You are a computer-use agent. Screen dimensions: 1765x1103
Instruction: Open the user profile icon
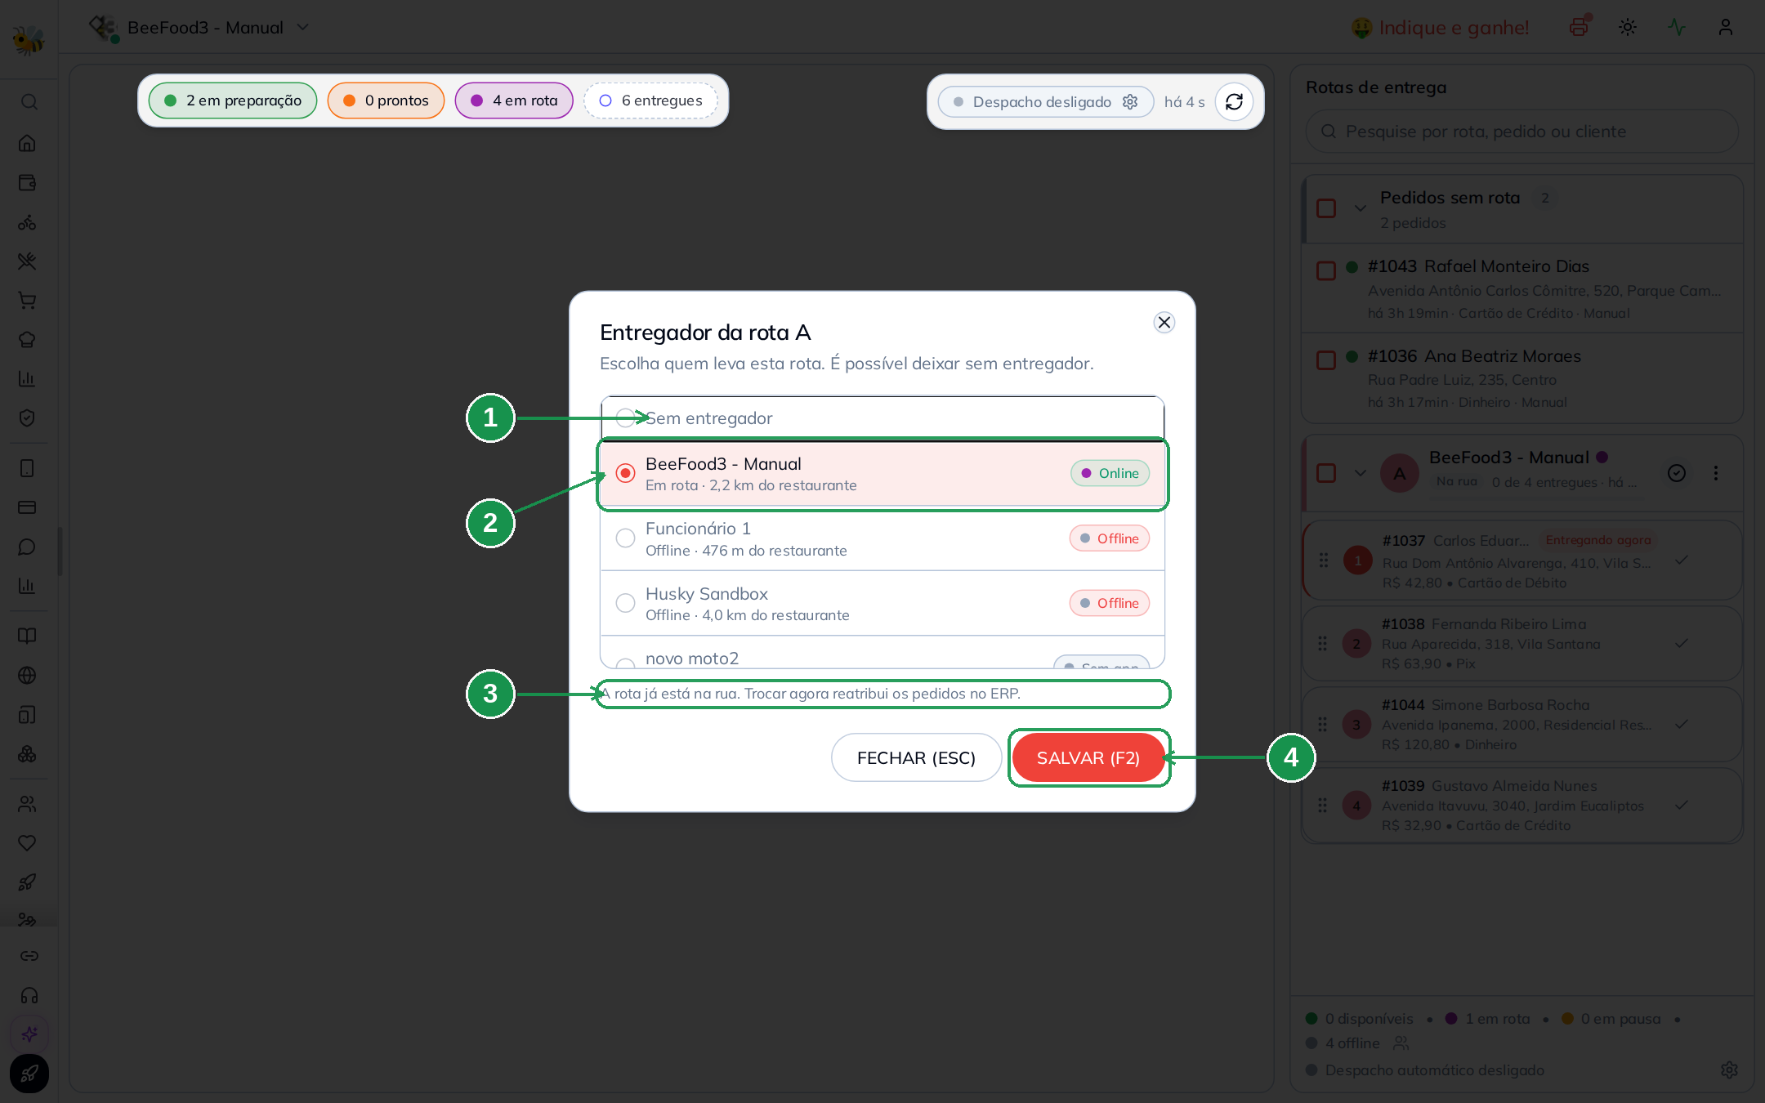(x=1726, y=27)
